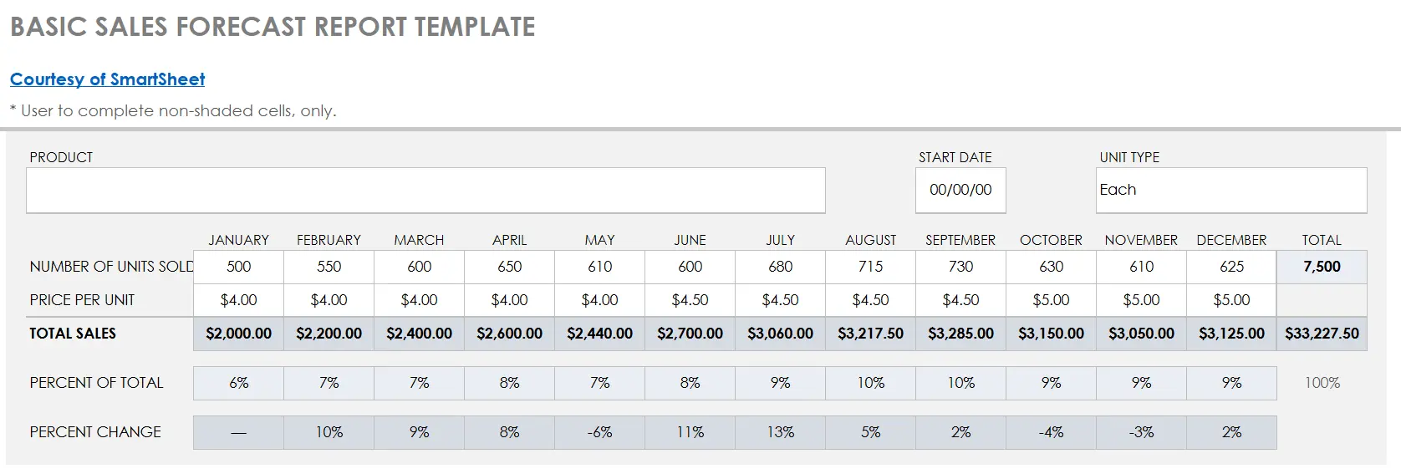This screenshot has width=1401, height=474.
Task: Select June price per unit $4.50 cell
Action: tap(690, 300)
